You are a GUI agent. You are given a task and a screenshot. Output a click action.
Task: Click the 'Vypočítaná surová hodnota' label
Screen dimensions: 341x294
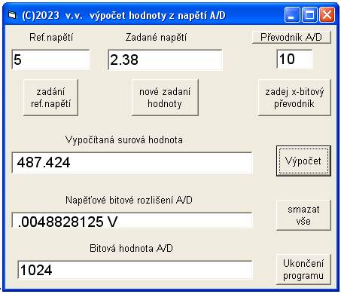(124, 139)
